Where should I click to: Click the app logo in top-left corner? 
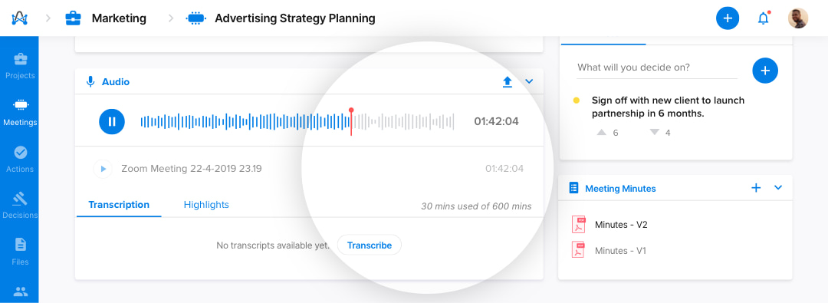tap(19, 18)
